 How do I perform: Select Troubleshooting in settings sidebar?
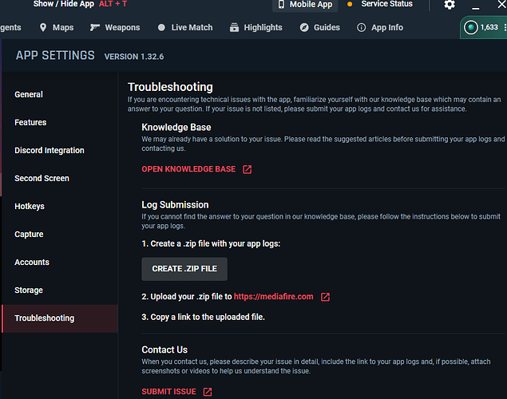tap(60, 318)
